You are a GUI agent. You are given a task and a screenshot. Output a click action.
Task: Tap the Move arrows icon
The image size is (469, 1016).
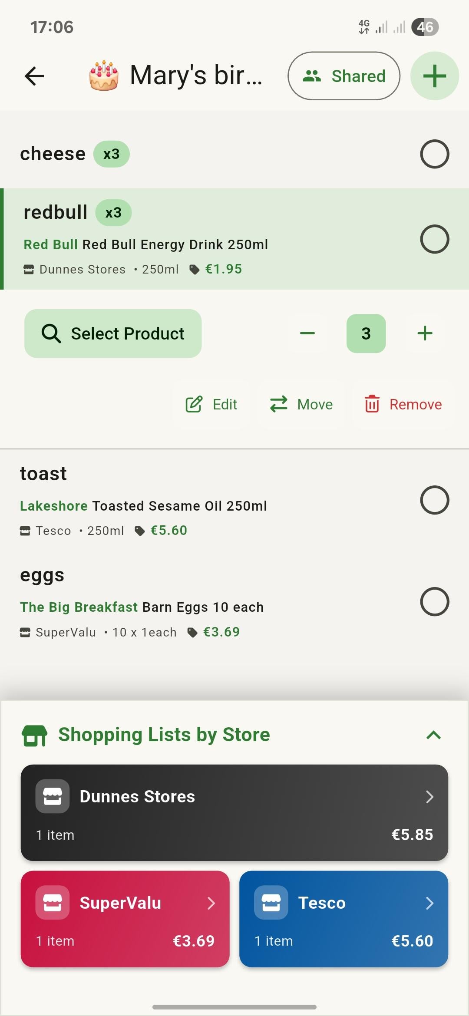(x=278, y=404)
